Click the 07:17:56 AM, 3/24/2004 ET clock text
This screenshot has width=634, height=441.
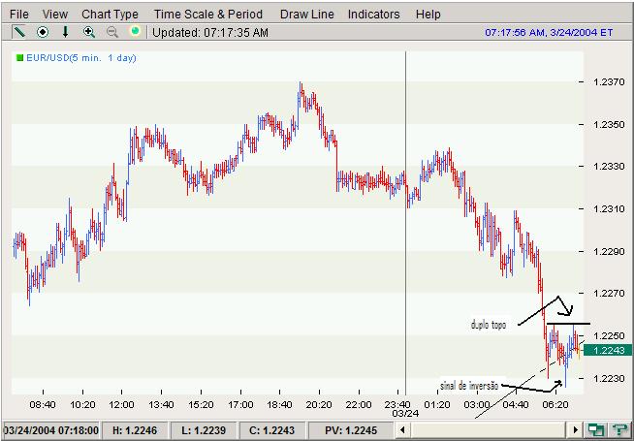pyautogui.click(x=549, y=32)
